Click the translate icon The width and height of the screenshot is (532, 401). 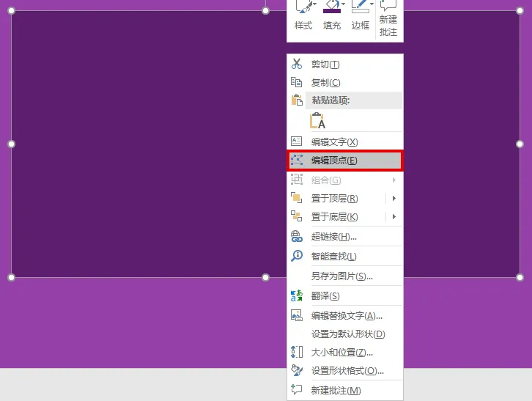tap(297, 295)
